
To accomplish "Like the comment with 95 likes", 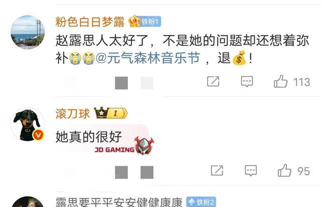I will [284, 170].
